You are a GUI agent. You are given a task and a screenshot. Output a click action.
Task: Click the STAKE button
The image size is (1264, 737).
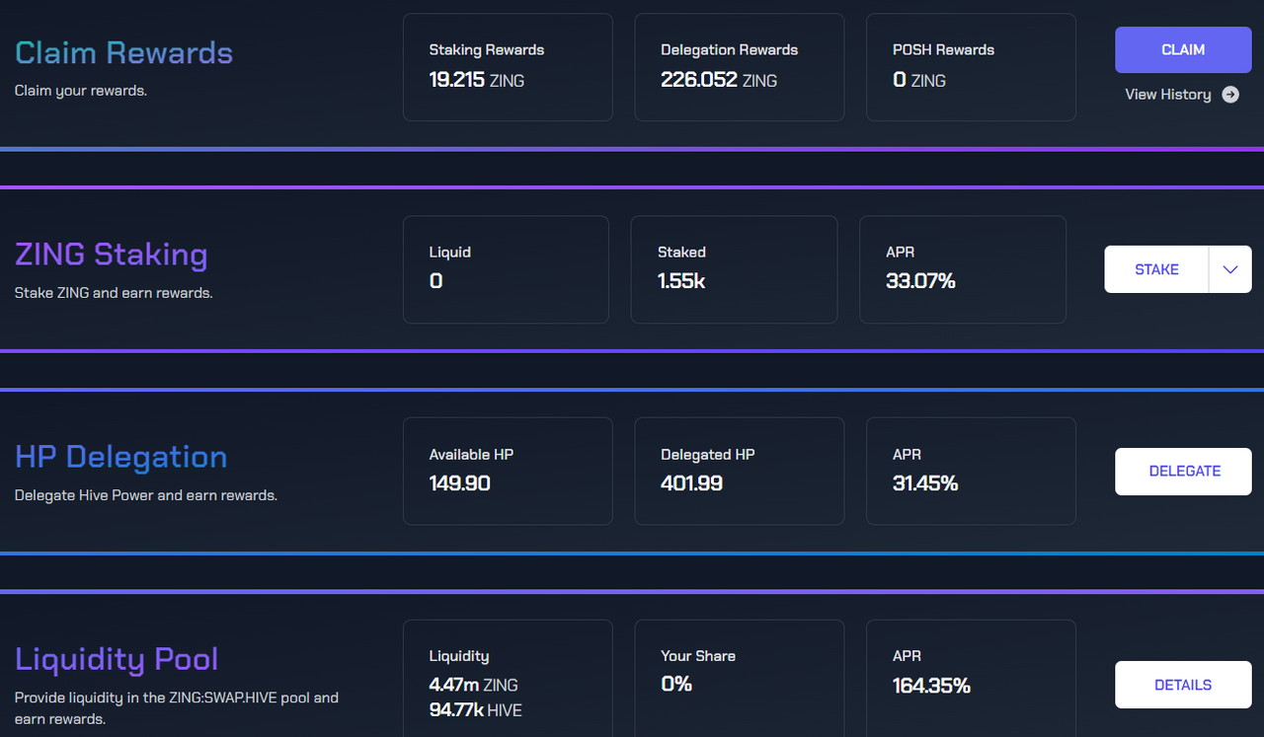1156,269
